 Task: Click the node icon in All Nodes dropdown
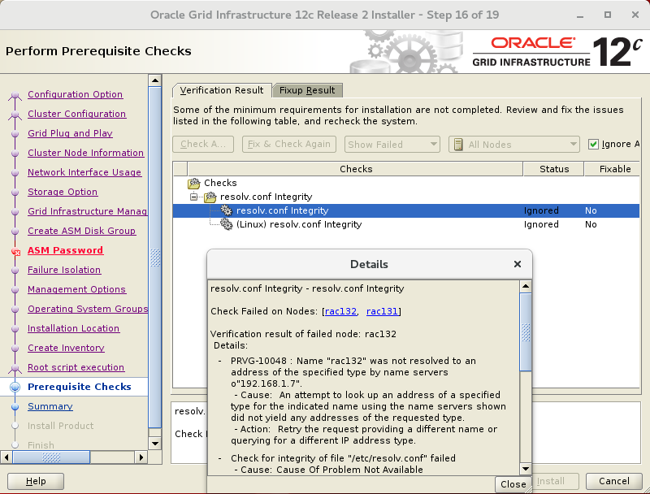pos(458,145)
